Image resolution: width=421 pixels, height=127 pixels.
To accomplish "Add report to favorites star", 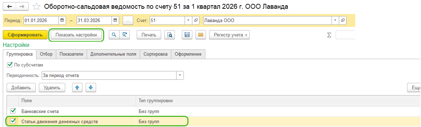I will point(36,7).
